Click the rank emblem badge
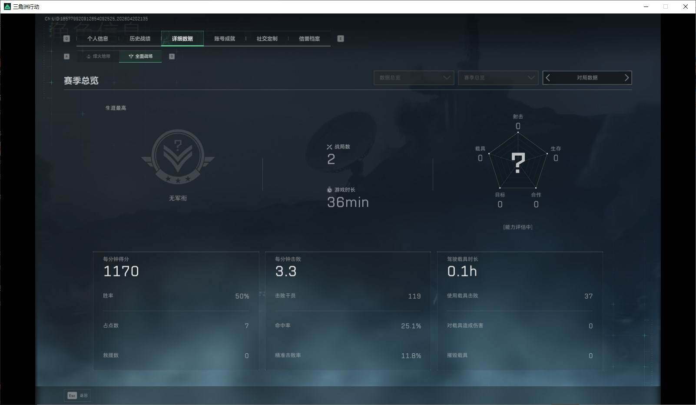 tap(178, 157)
